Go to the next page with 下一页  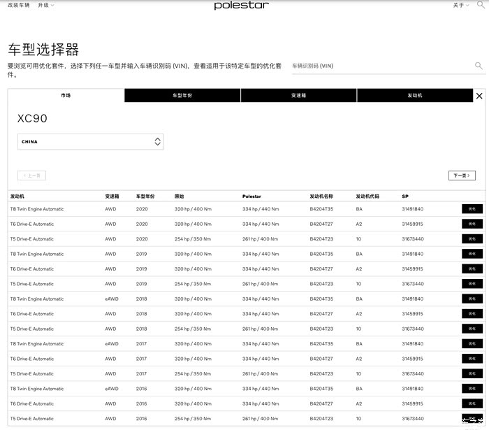(x=462, y=175)
